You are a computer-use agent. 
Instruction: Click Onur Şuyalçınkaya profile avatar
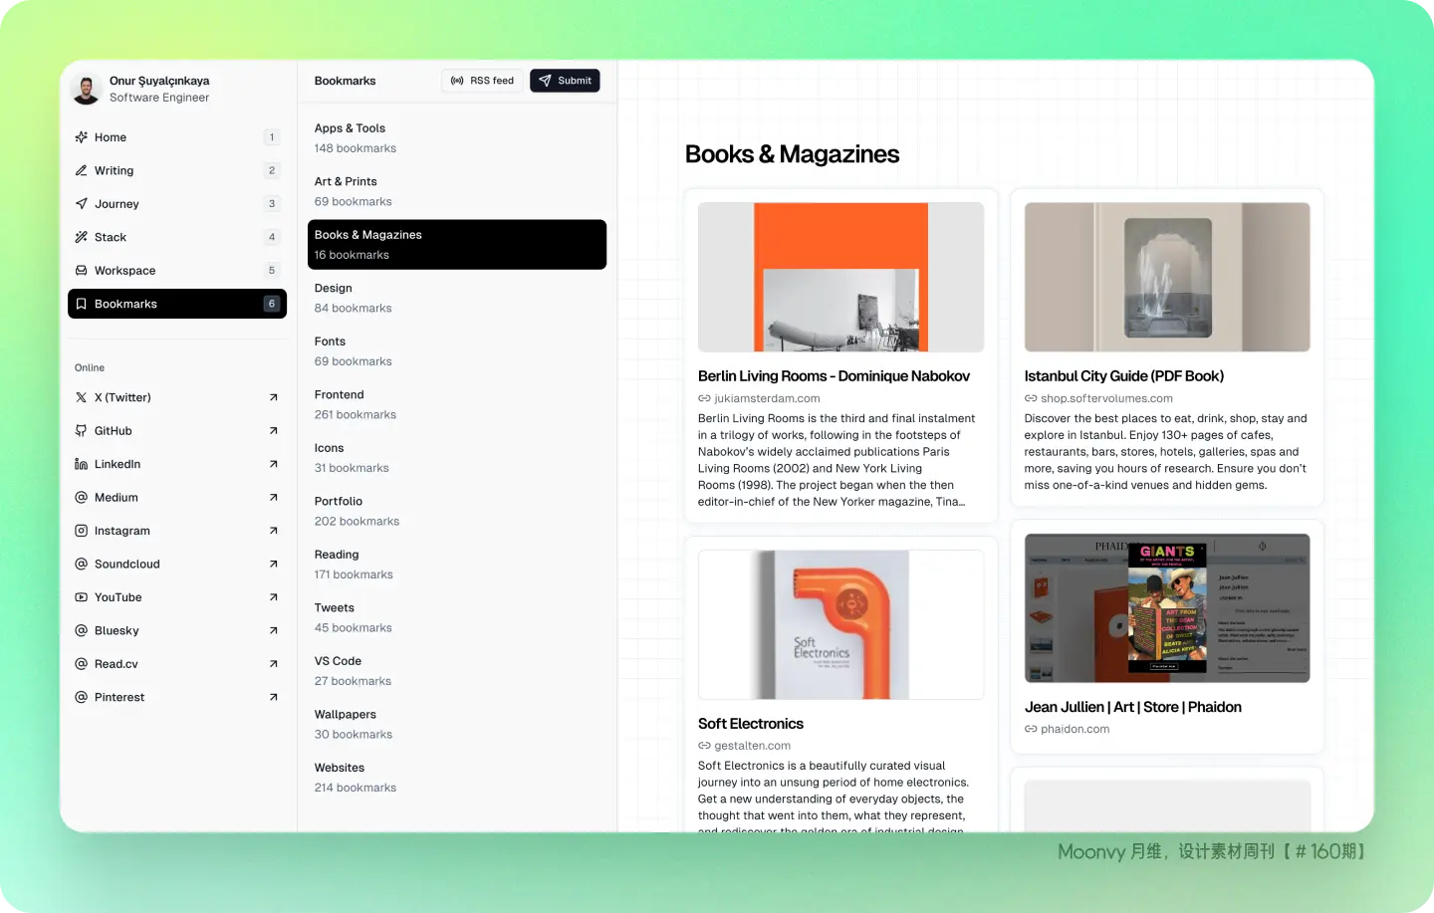(87, 89)
